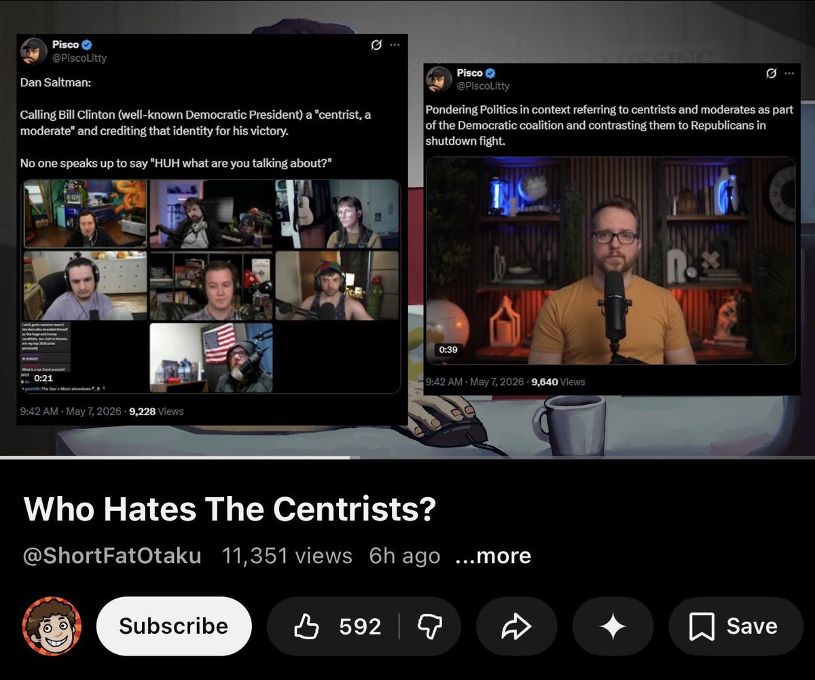Click the Subscribe button
Screen dimensions: 815x680
coord(174,626)
